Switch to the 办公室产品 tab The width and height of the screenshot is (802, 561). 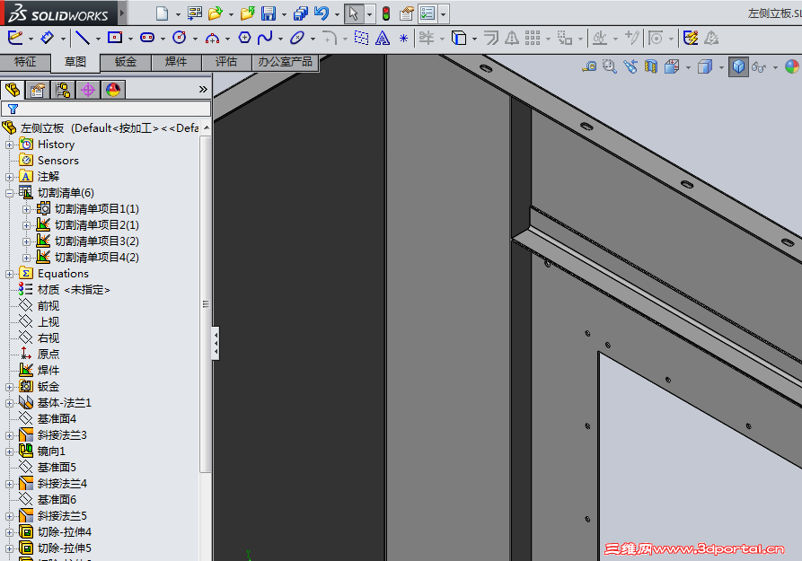click(285, 62)
